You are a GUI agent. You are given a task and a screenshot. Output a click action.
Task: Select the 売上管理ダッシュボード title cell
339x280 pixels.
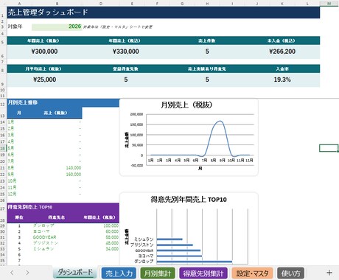pyautogui.click(x=164, y=13)
